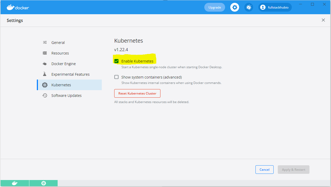Click the Resources disk icon

point(45,53)
